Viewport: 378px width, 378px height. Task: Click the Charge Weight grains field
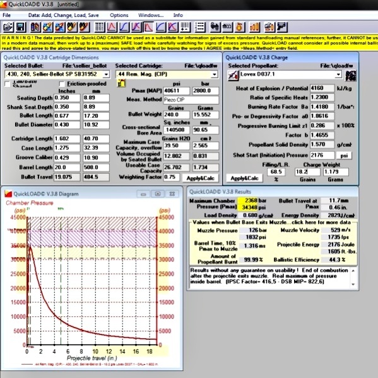coord(307,171)
